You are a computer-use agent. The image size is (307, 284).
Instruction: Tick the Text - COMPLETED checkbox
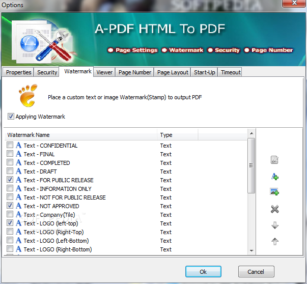coord(10,162)
